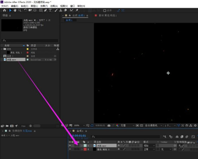The image size is (198, 159).
Task: Click the 8 bpc color depth button
Action: 23,126
